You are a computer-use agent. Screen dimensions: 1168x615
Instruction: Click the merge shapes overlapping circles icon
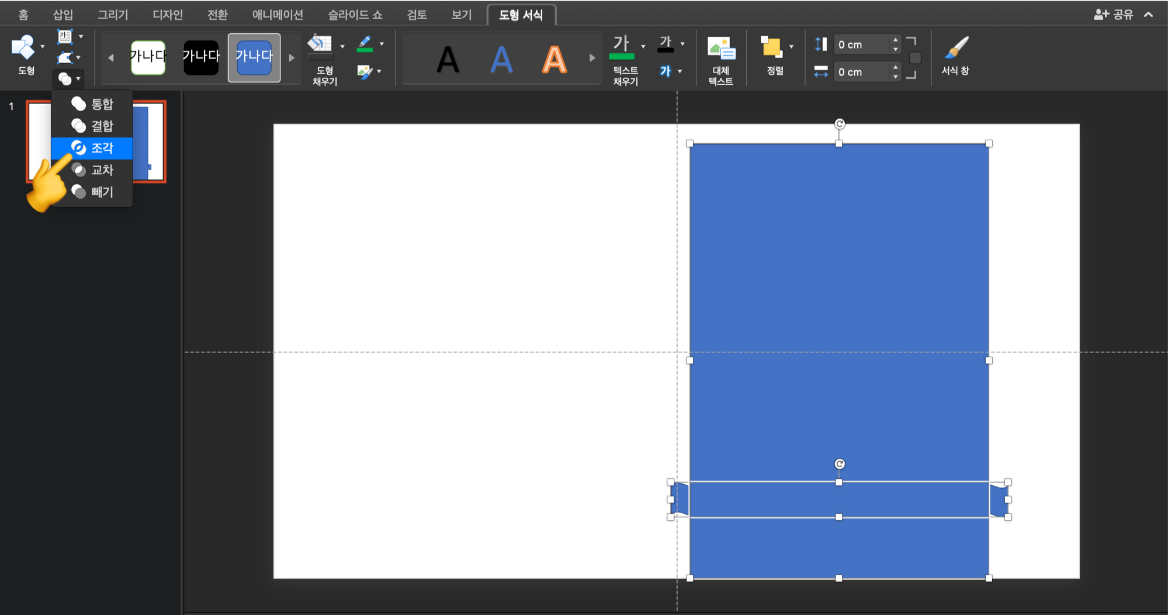coord(65,78)
